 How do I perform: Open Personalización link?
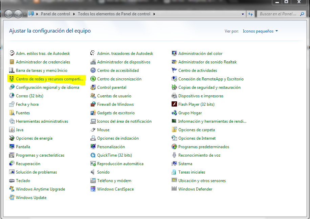tap(111, 147)
